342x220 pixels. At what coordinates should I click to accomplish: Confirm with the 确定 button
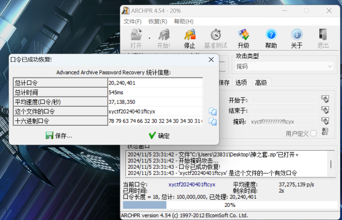point(159,136)
